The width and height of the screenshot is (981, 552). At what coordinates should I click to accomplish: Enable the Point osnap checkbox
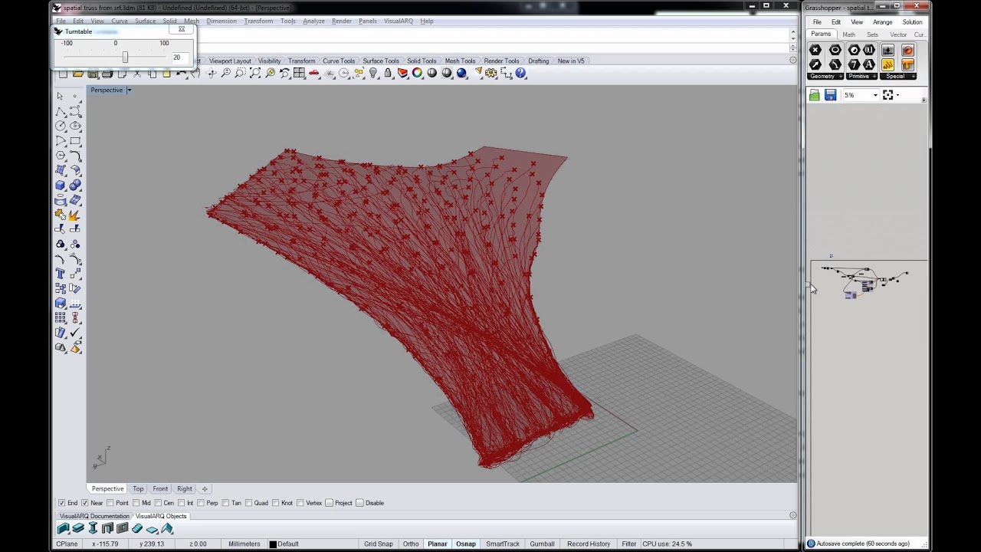110,503
